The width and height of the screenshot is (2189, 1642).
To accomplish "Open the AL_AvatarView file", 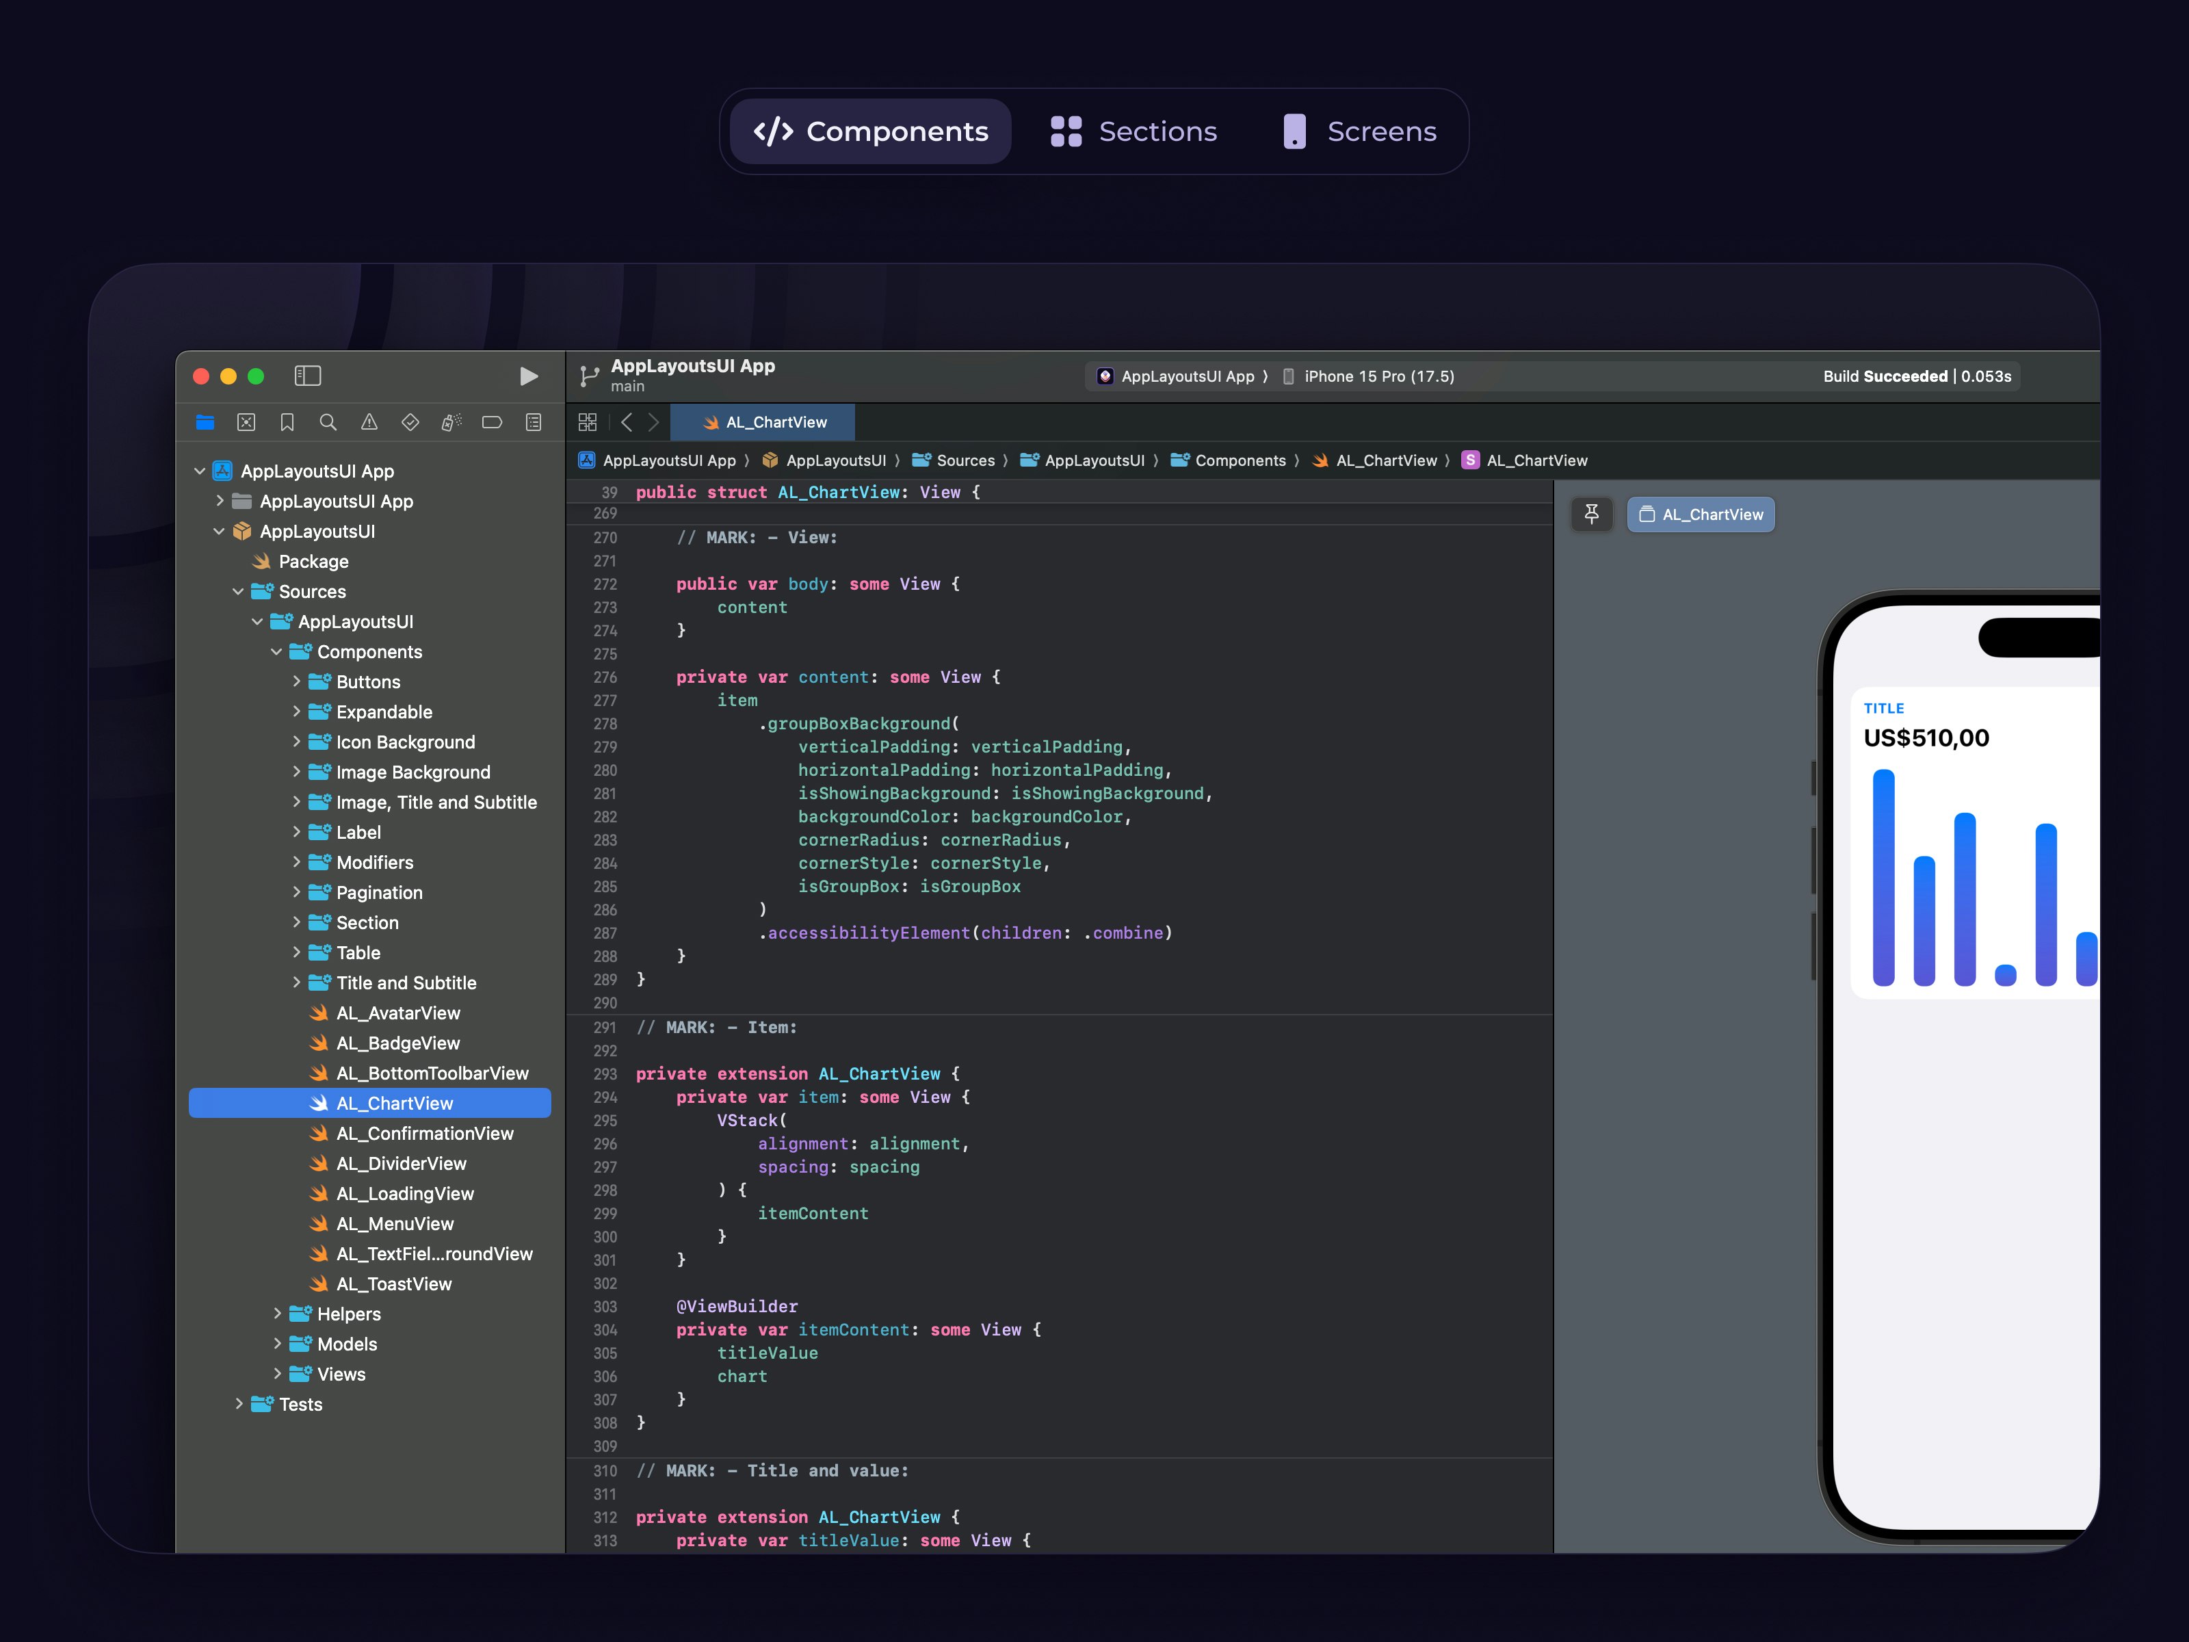I will coord(385,1013).
